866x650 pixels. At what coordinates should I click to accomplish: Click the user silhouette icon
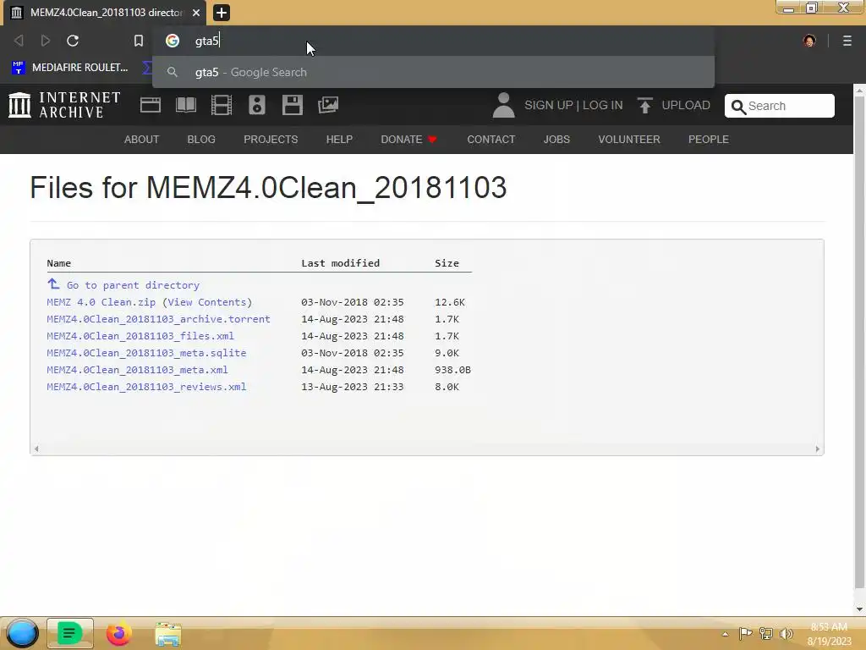[504, 105]
